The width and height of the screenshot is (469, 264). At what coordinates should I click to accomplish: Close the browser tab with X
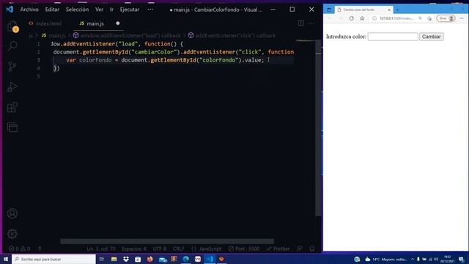coord(389,10)
